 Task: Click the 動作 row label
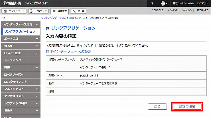click(51, 84)
